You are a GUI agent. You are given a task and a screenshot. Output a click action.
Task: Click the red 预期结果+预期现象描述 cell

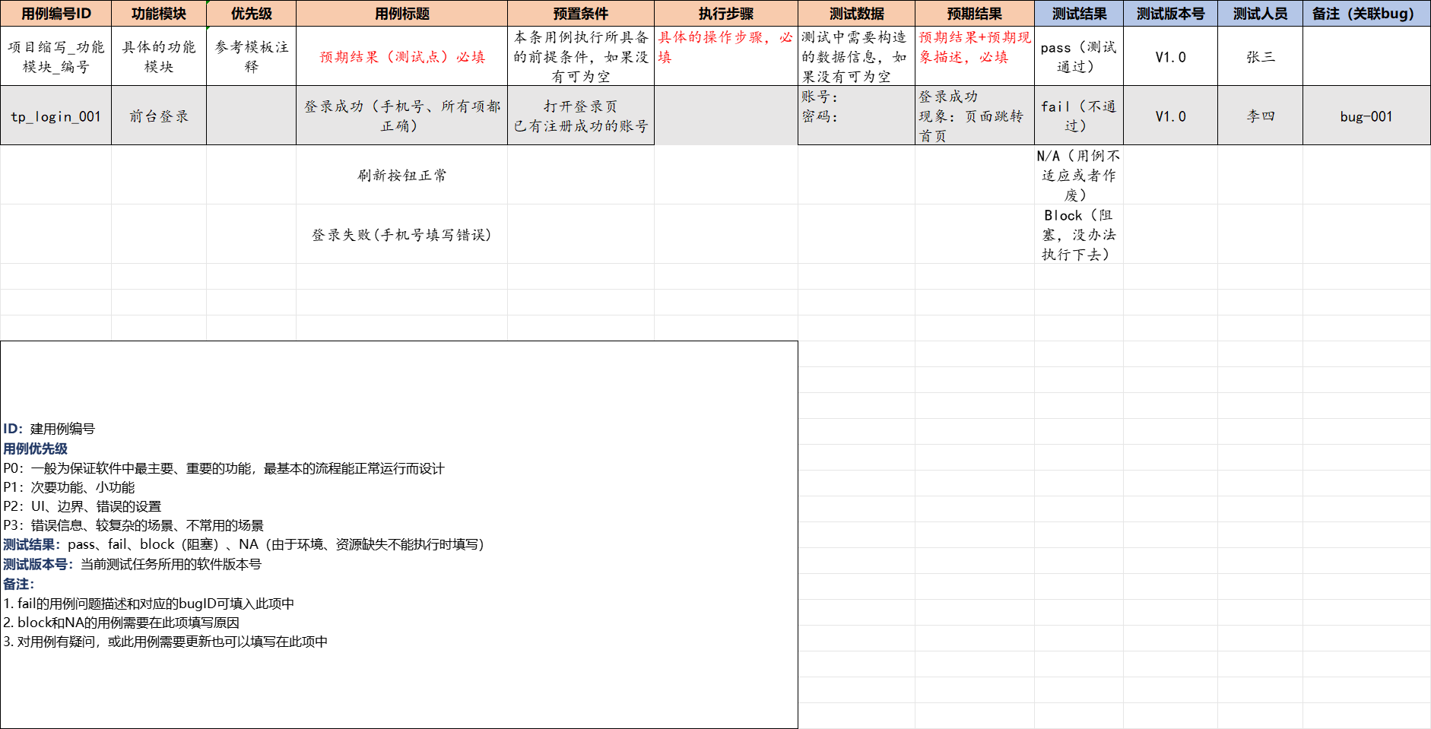(975, 56)
